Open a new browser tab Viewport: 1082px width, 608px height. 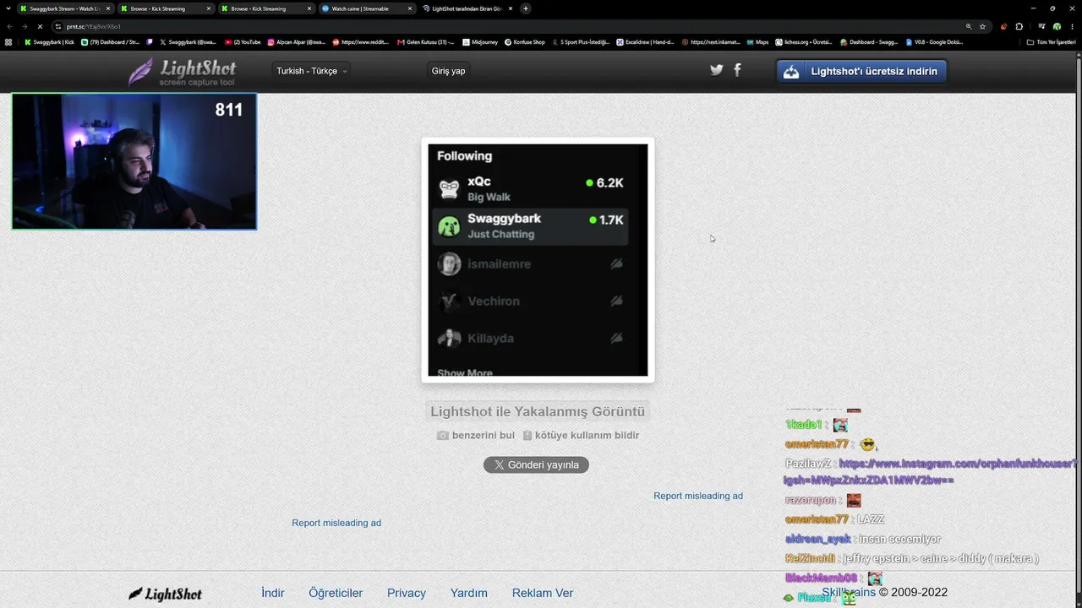526,8
